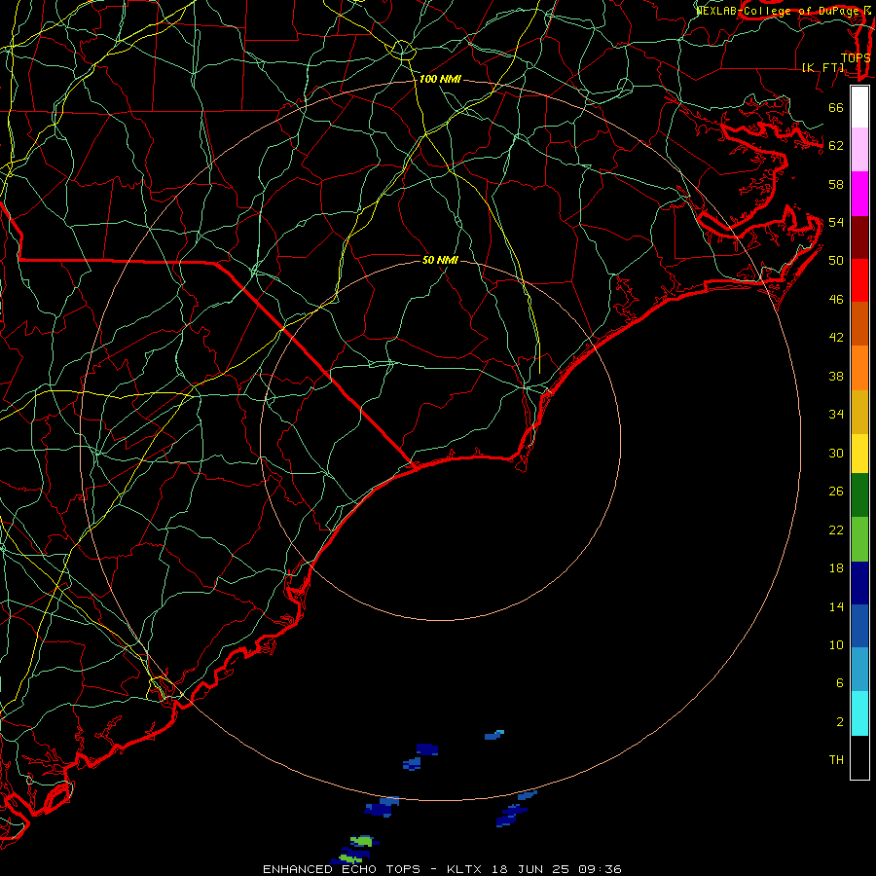This screenshot has height=876, width=876.
Task: Click the medium blue legend swatch
Action: [859, 626]
